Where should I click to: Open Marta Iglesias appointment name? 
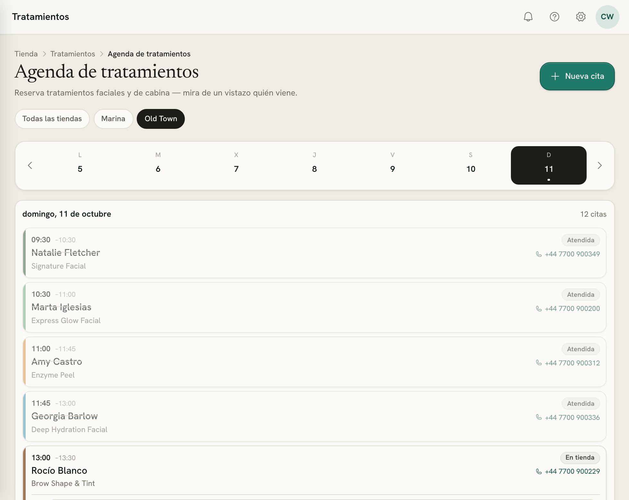pyautogui.click(x=61, y=307)
